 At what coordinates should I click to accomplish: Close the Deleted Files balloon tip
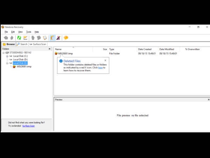coord(105,60)
